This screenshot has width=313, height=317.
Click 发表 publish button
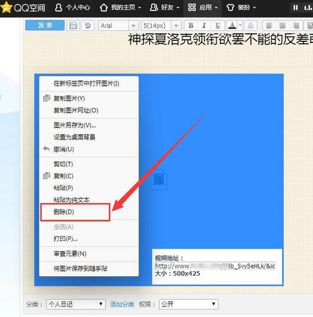(x=45, y=25)
